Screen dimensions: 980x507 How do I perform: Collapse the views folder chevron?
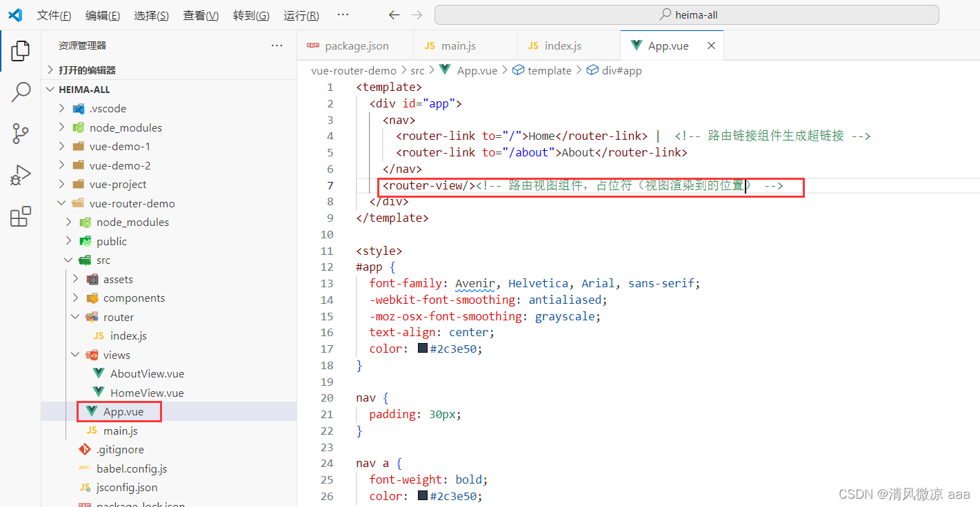pos(75,355)
